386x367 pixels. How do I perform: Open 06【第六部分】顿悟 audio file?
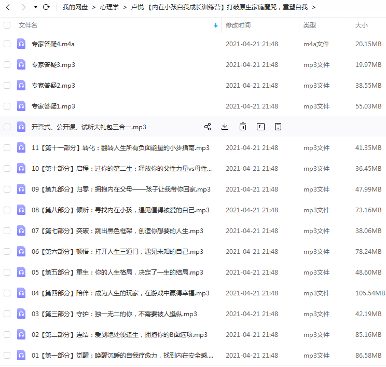117,251
